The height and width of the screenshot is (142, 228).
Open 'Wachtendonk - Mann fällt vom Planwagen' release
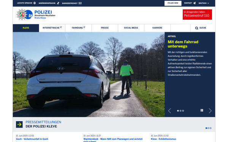[113, 140]
